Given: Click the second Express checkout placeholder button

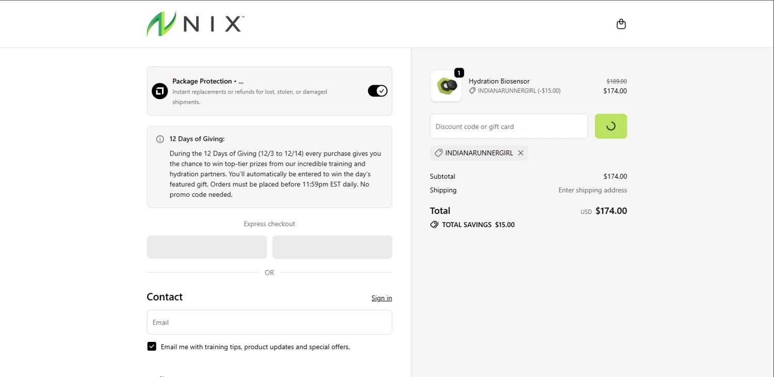Looking at the screenshot, I should click(x=332, y=247).
